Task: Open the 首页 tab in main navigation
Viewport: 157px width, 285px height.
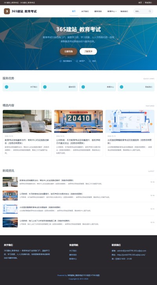Action: (74, 11)
